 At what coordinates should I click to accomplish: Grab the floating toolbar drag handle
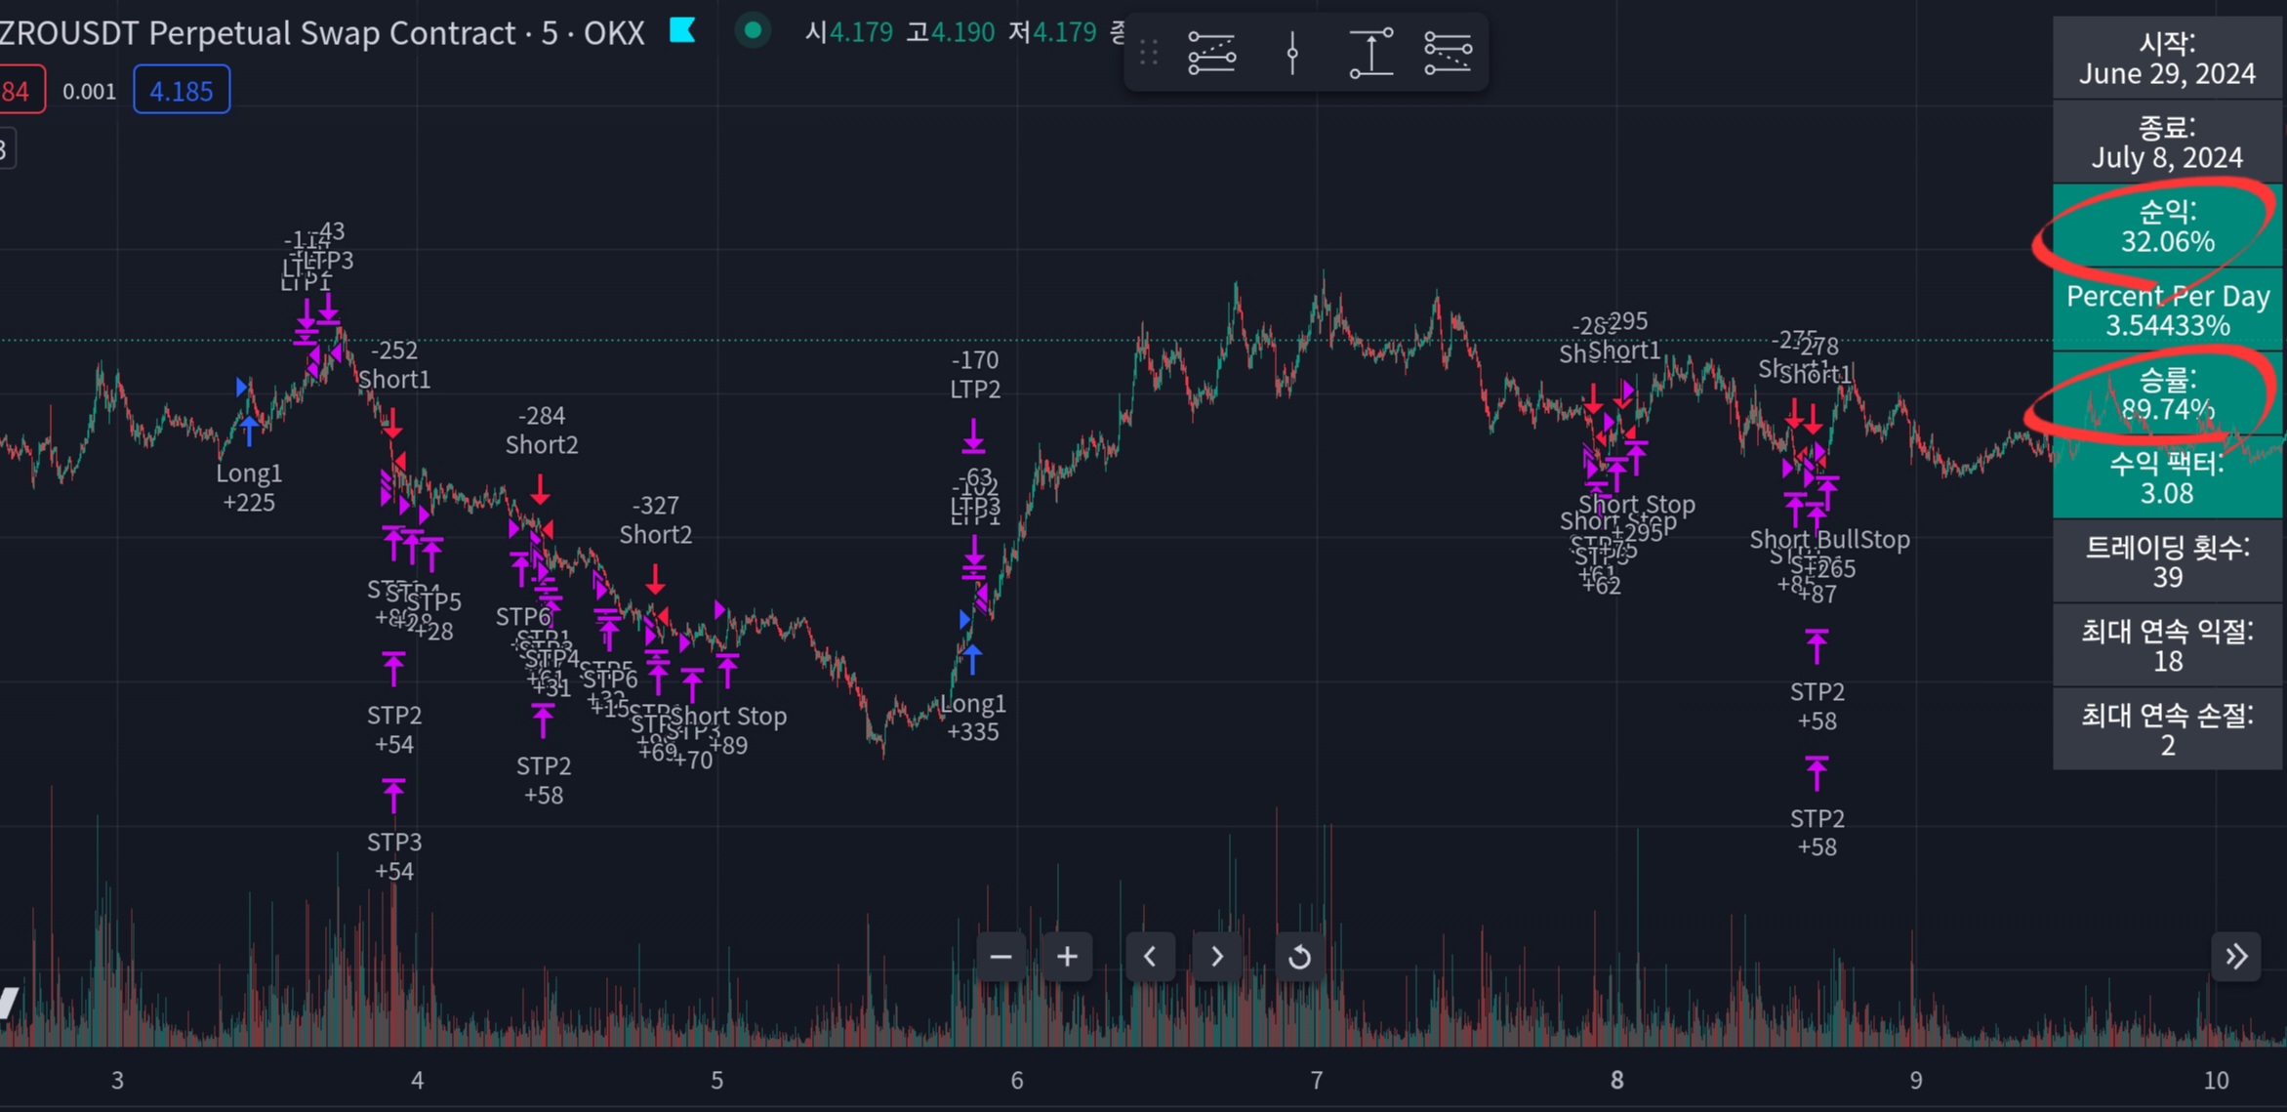[1149, 52]
